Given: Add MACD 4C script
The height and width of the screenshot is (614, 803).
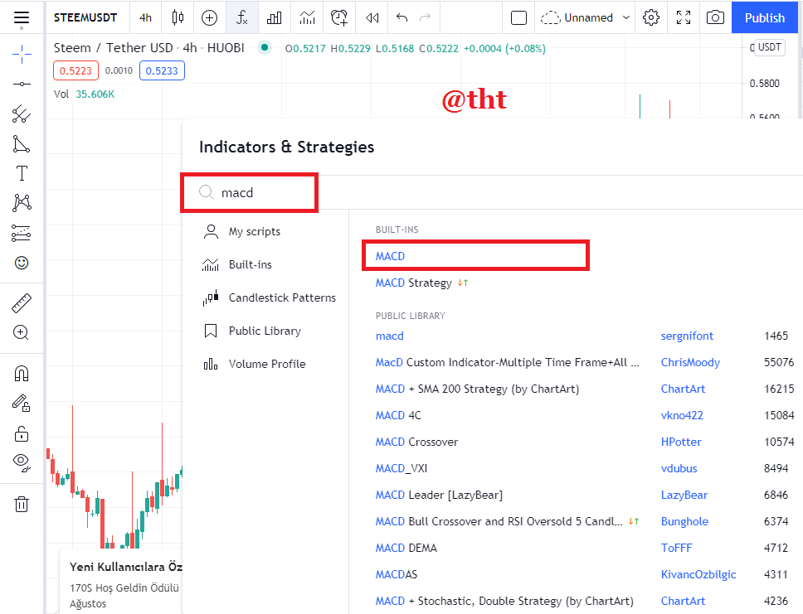Looking at the screenshot, I should (398, 415).
